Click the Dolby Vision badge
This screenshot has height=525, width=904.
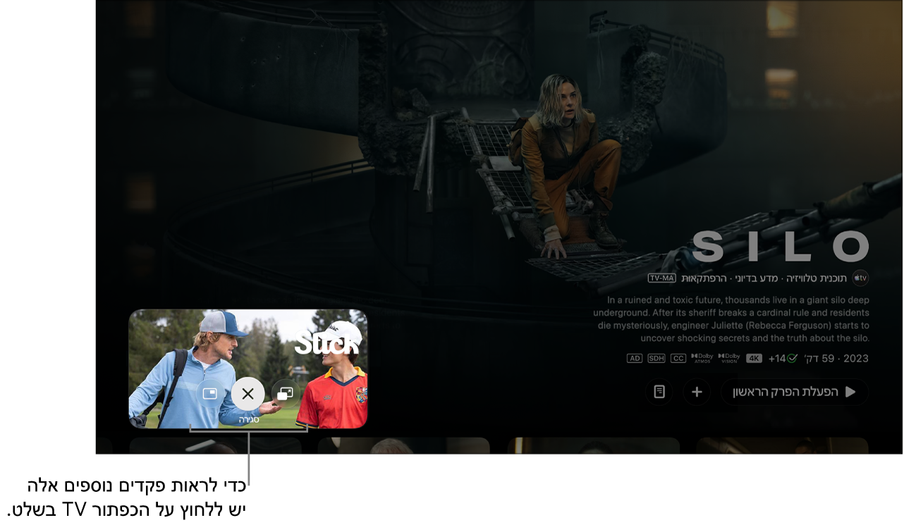[728, 358]
